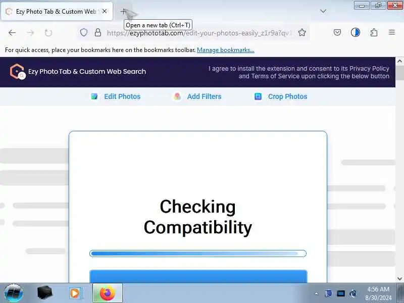Show hidden tray icons arrow
This screenshot has height=303, width=404.
[x=317, y=293]
